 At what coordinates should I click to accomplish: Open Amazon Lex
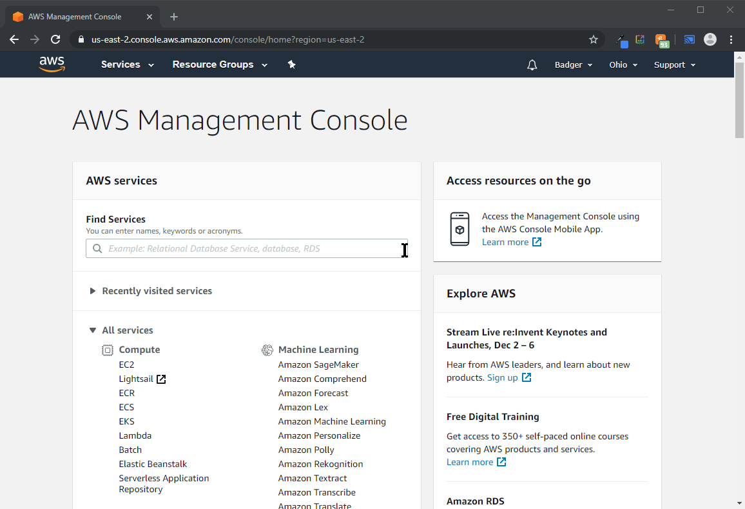[303, 407]
